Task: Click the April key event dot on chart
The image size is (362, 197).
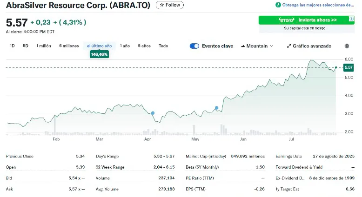Action: point(153,113)
